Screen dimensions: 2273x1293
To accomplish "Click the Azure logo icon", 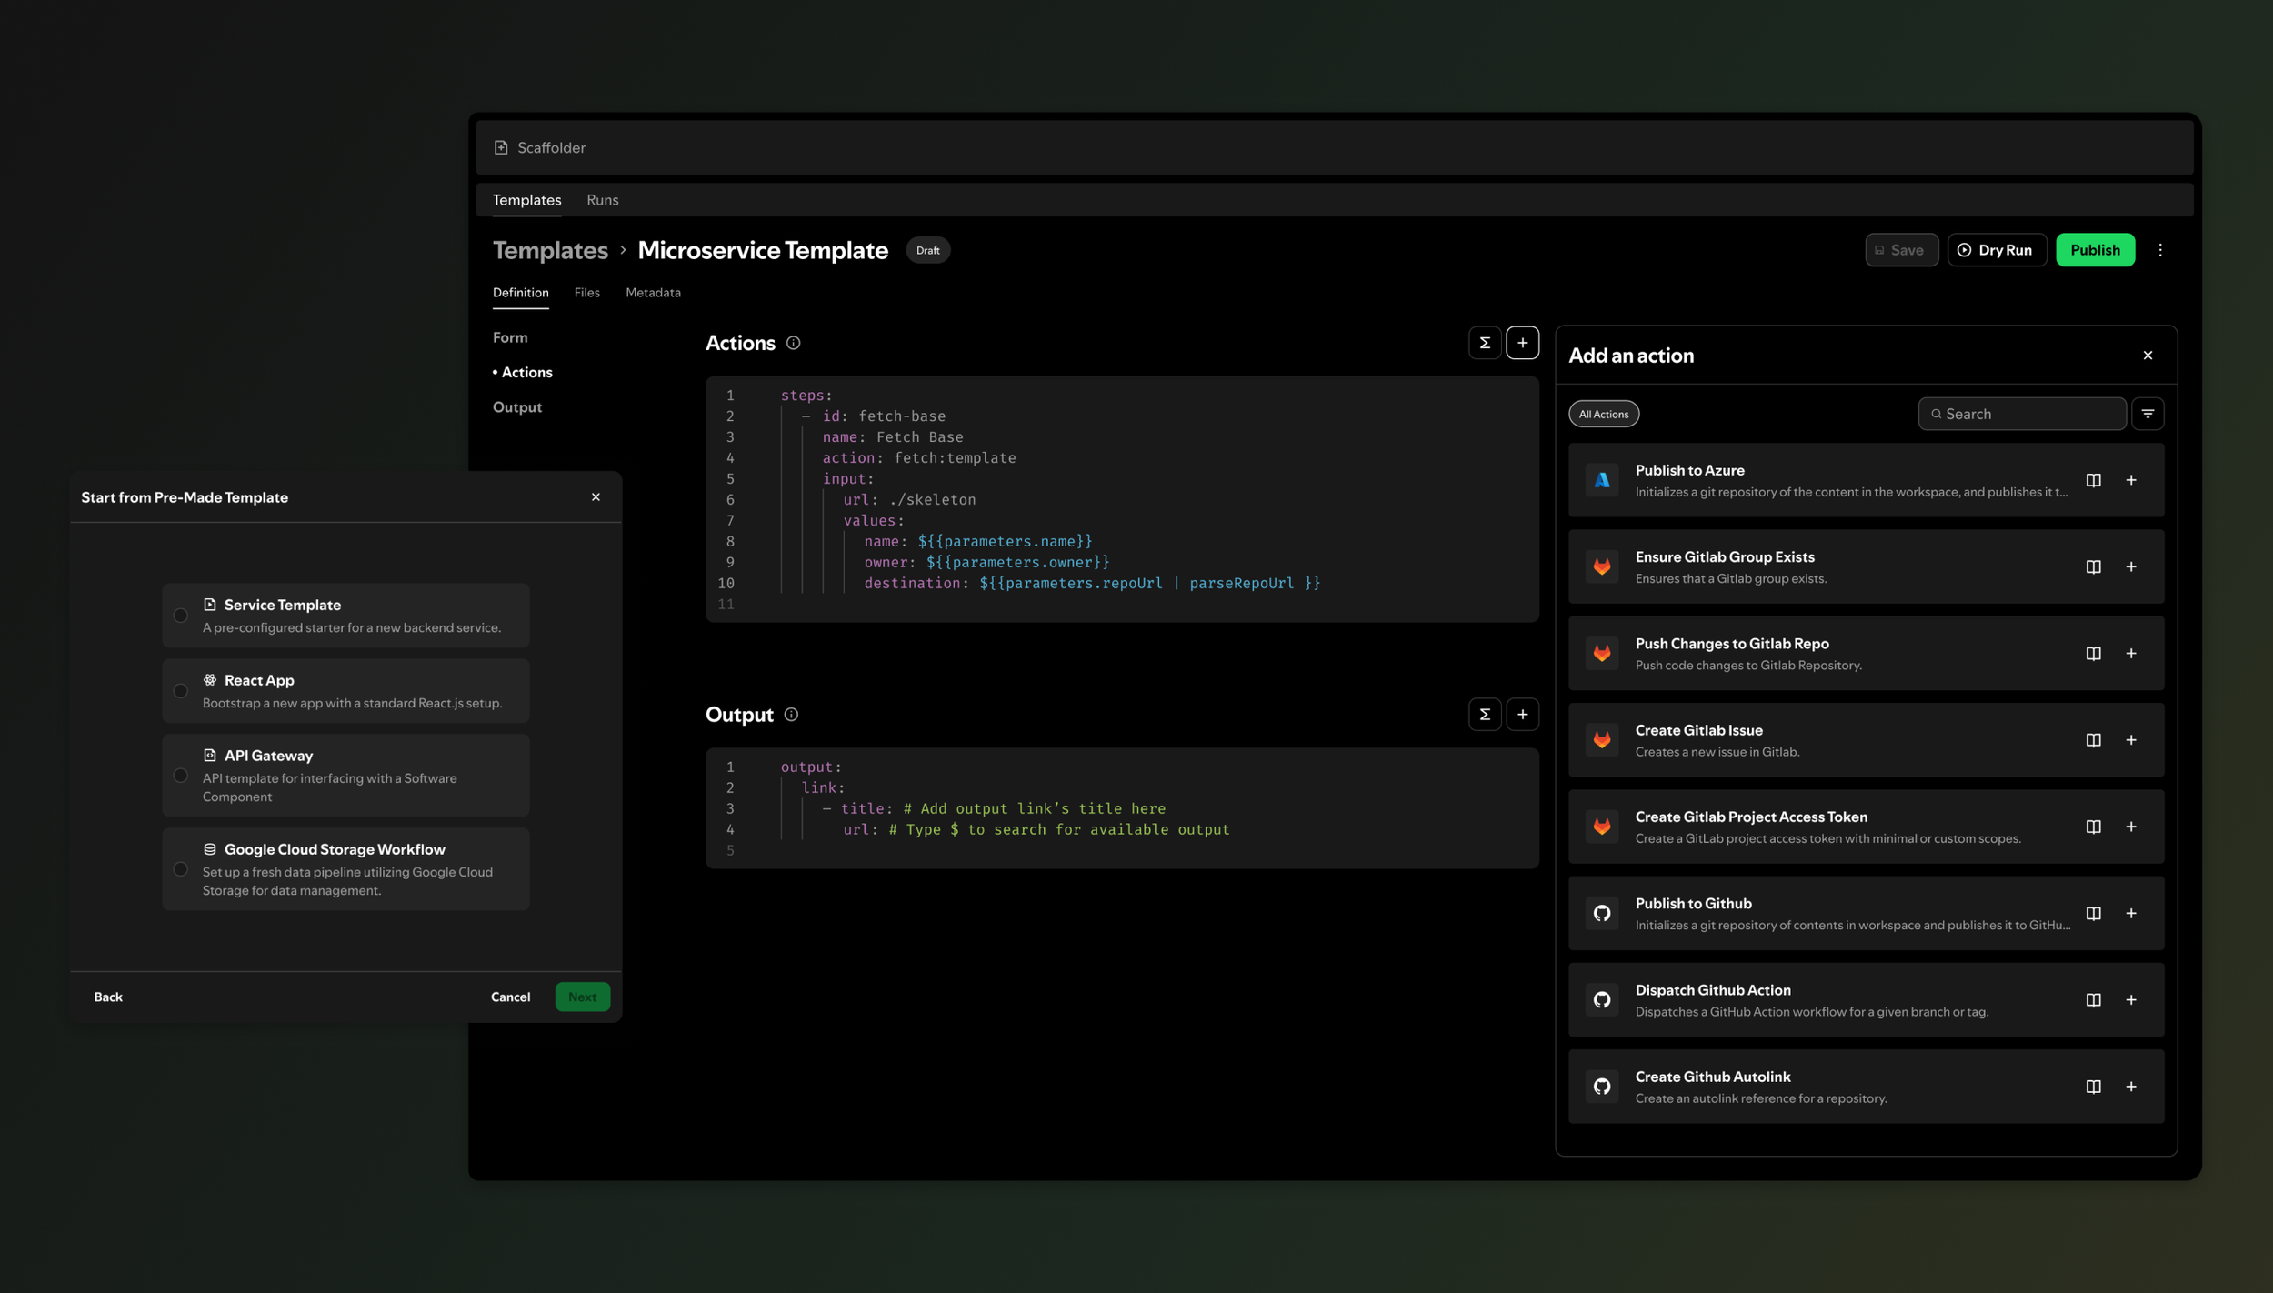I will (x=1602, y=480).
